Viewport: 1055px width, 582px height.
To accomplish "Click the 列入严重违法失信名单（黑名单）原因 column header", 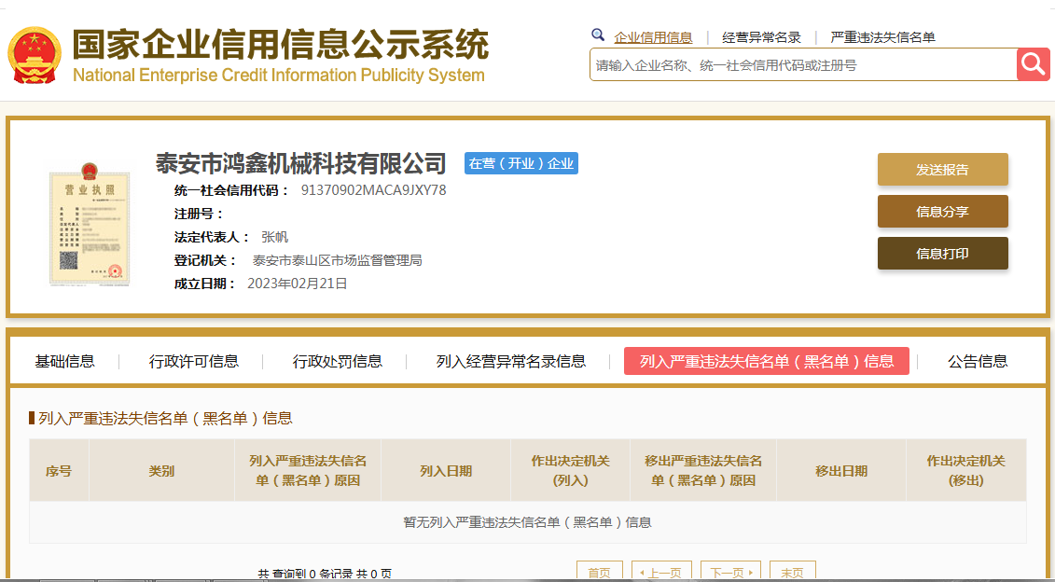I will [x=308, y=470].
